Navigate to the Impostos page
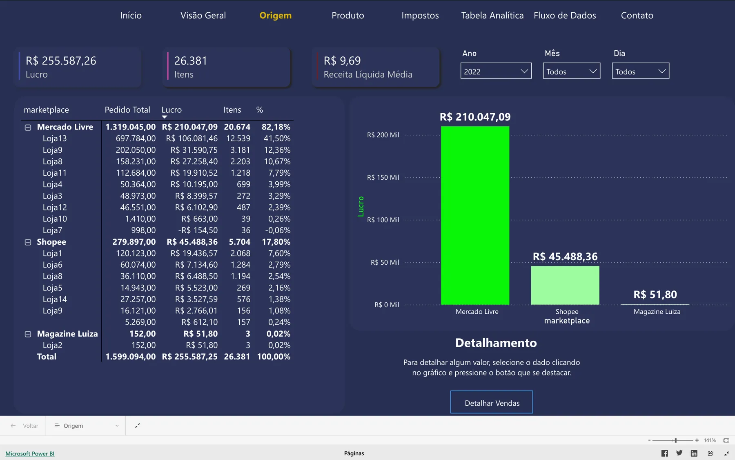This screenshot has height=460, width=735. click(420, 15)
